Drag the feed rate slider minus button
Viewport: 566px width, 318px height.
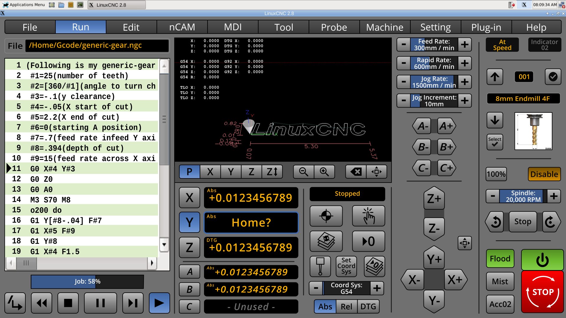click(x=404, y=44)
